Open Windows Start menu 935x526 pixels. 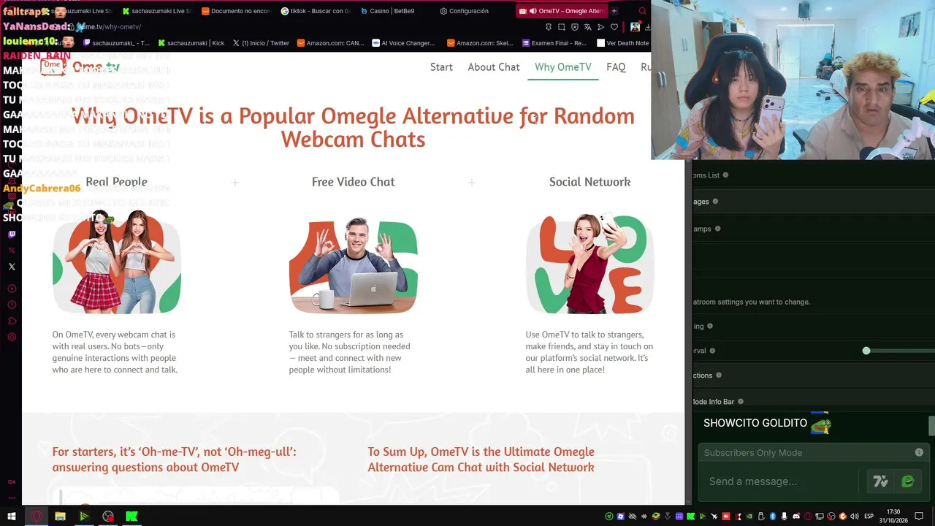[x=11, y=517]
